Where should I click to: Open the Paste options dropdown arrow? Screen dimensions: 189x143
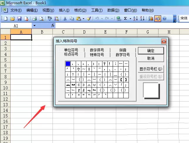[x=83, y=19]
